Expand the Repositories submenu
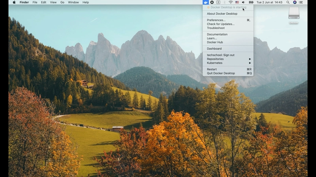This screenshot has height=177, width=316. pos(228,59)
